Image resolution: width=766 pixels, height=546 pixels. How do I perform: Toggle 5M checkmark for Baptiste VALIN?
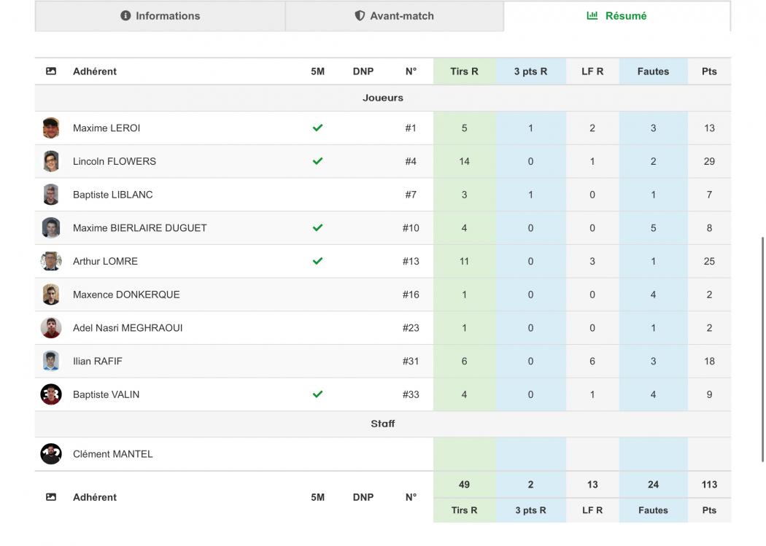317,394
